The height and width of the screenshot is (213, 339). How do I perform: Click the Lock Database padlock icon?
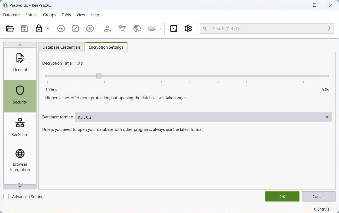pyautogui.click(x=39, y=29)
